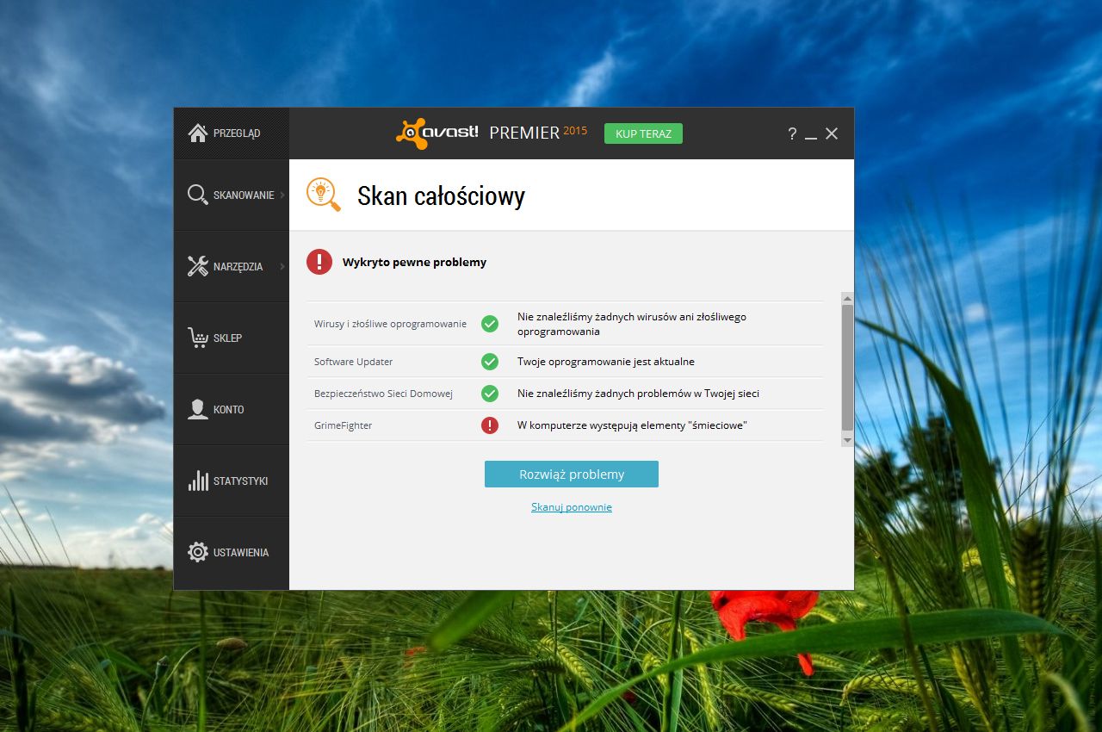Screen dimensions: 1102x732
Task: Open the Skanowanie menu item
Action: coord(232,195)
